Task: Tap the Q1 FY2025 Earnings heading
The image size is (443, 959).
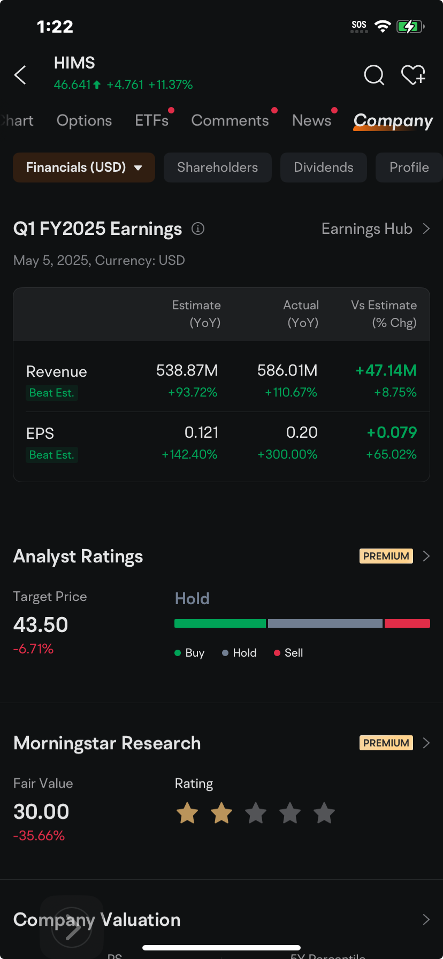Action: pyautogui.click(x=98, y=229)
